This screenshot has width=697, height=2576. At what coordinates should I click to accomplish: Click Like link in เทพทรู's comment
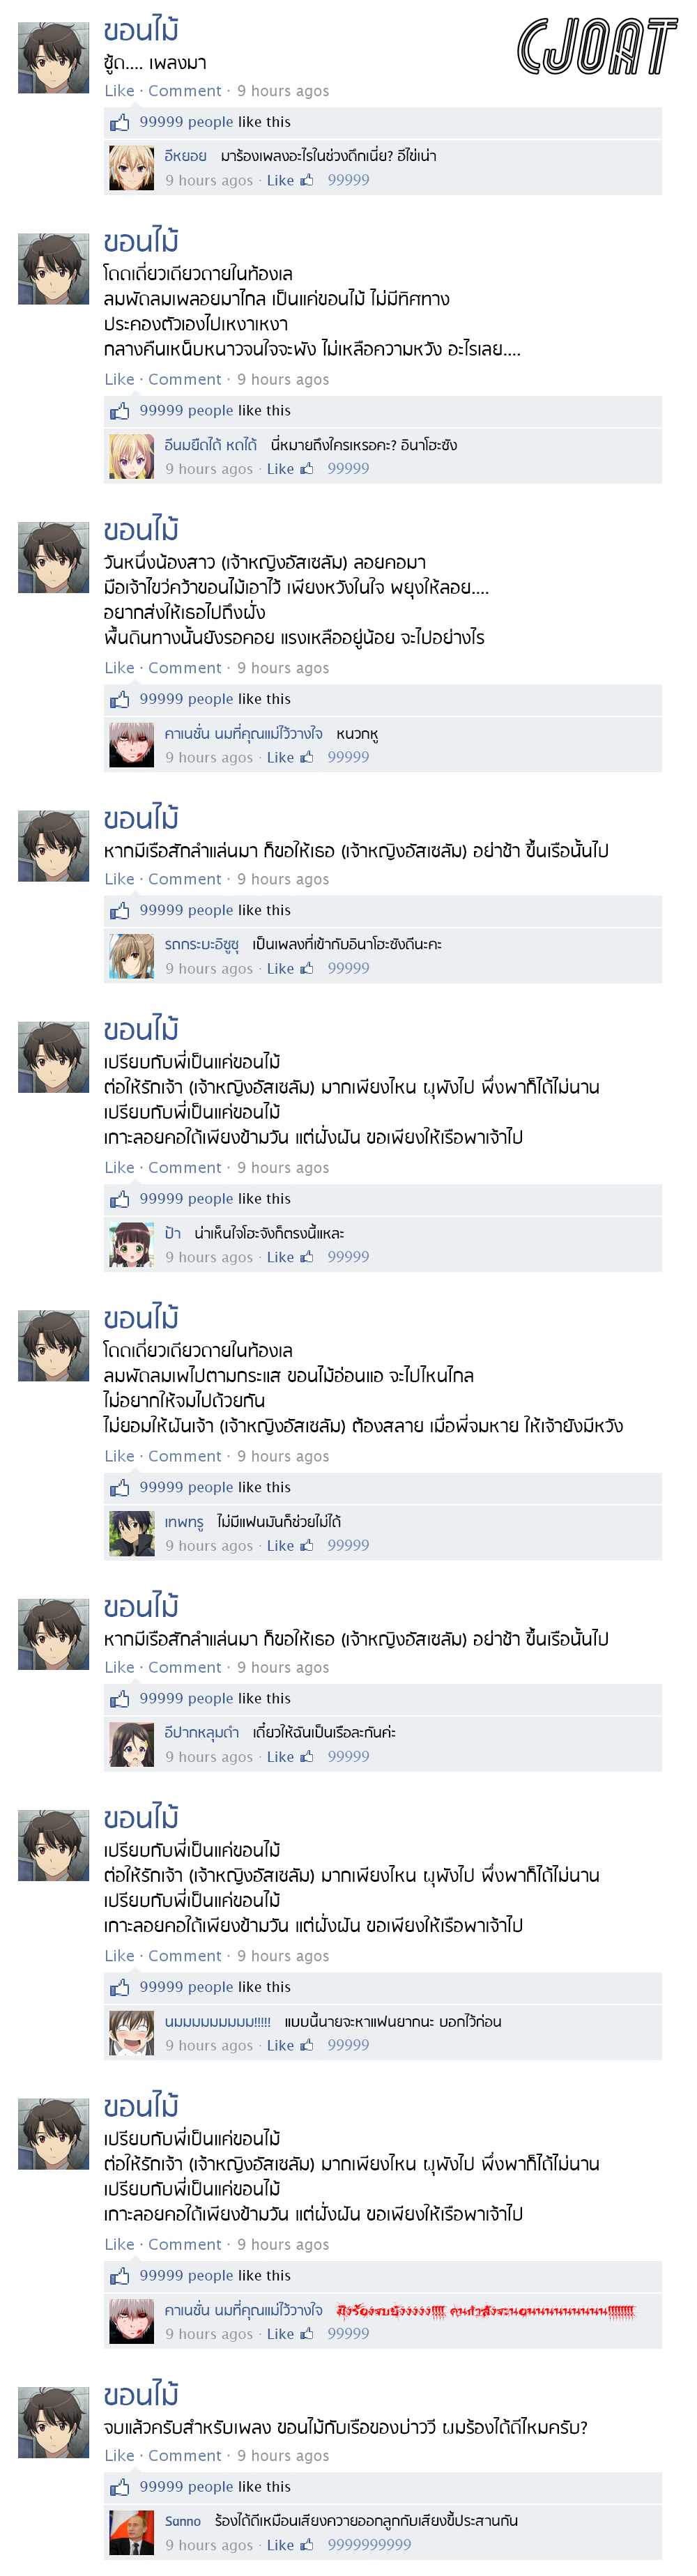click(280, 1545)
